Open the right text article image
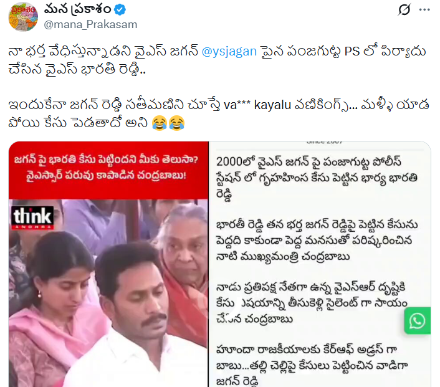 point(320,264)
